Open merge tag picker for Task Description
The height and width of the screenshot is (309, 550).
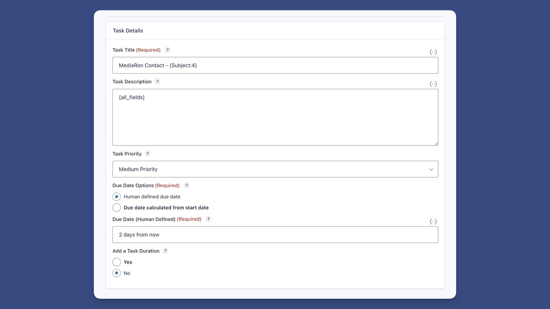[x=433, y=84]
